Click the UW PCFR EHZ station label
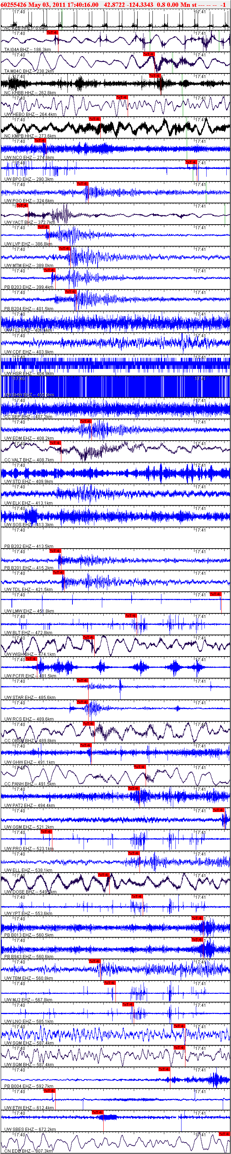The width and height of the screenshot is (231, 1154). point(30,676)
